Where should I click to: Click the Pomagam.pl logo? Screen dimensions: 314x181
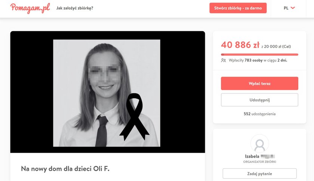30,8
